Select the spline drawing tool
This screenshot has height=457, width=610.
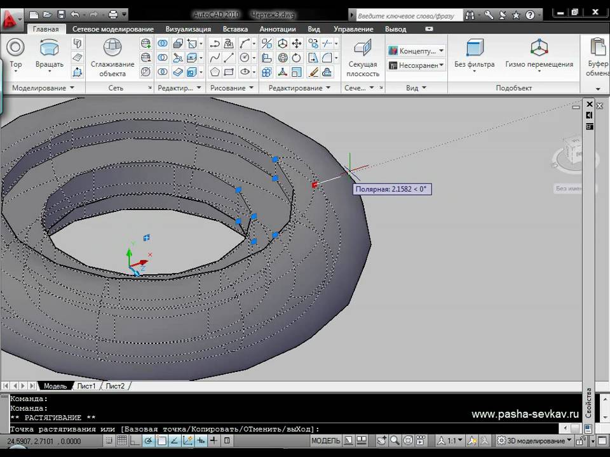tap(215, 58)
